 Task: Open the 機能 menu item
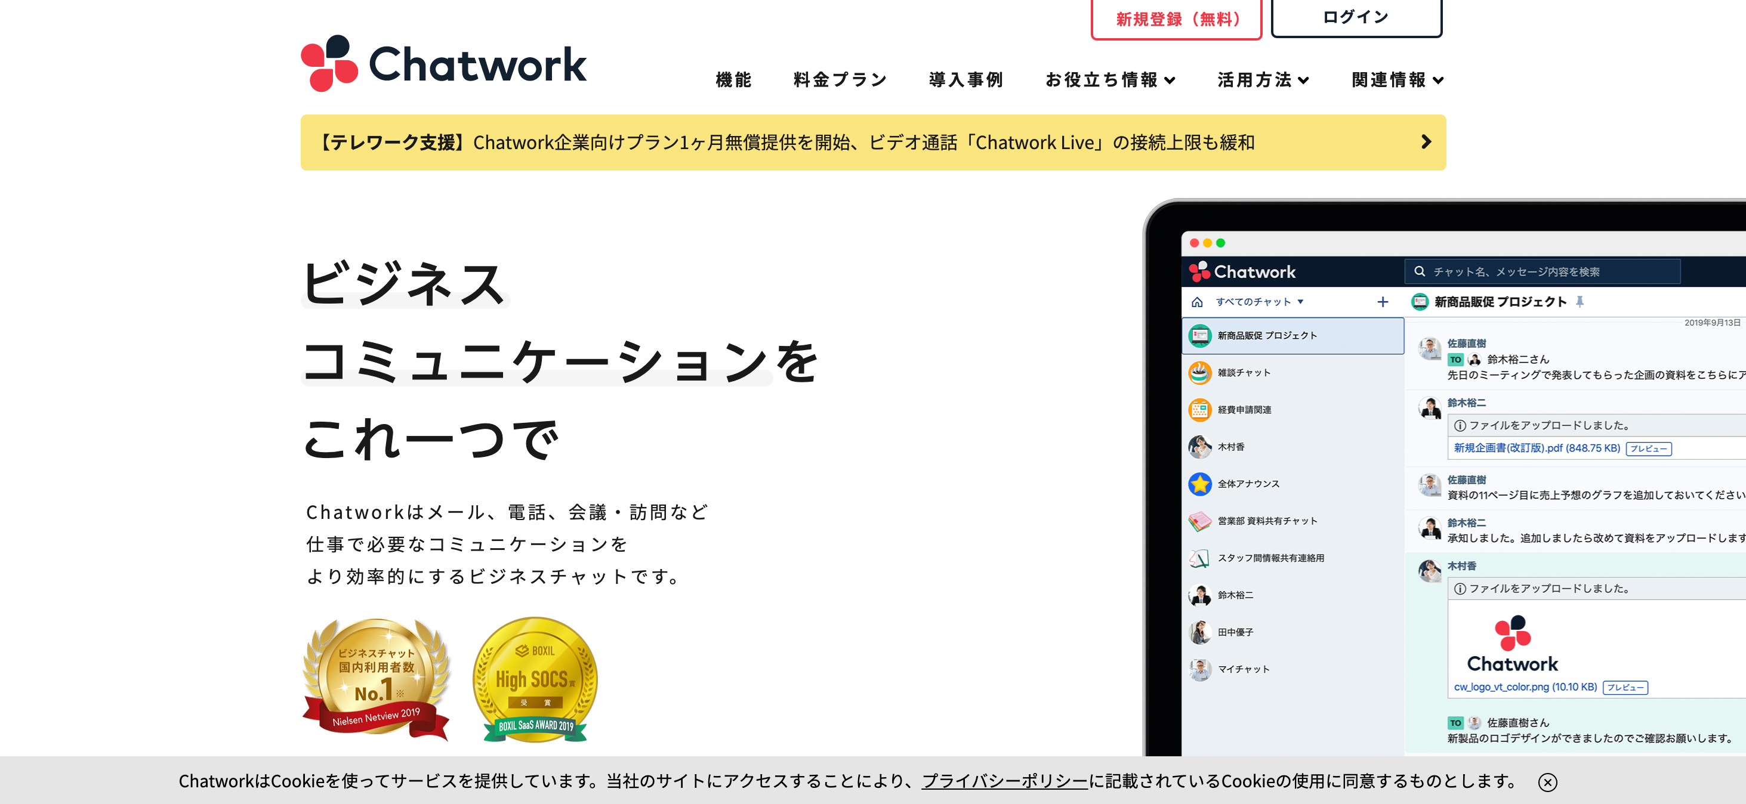click(x=734, y=80)
